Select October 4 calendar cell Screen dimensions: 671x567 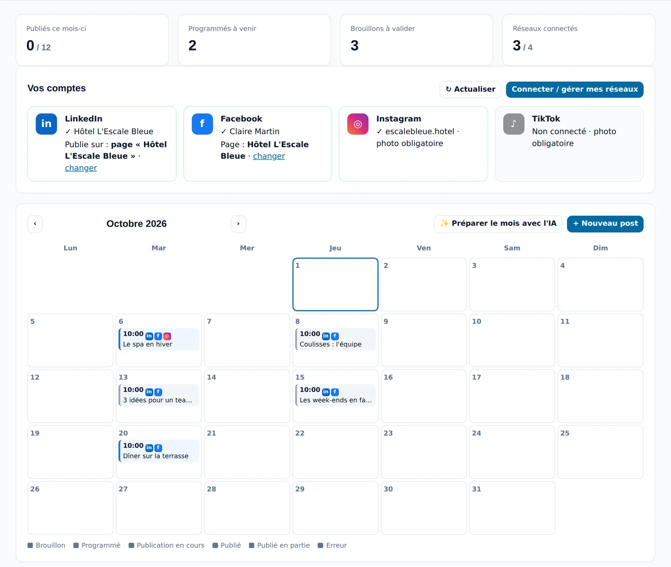click(x=600, y=284)
